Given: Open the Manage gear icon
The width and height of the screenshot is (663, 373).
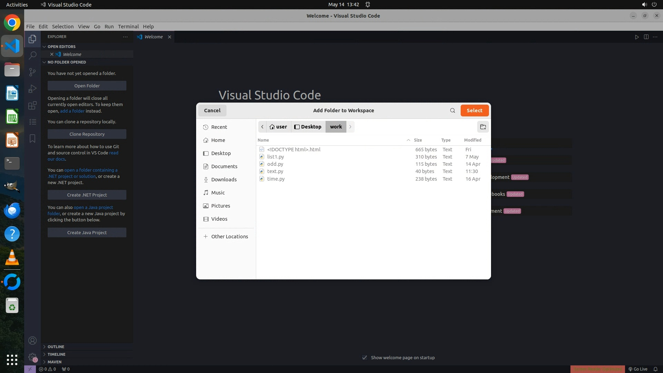Looking at the screenshot, I should 32,357.
